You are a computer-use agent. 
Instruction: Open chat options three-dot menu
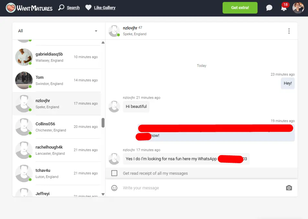coord(289,31)
